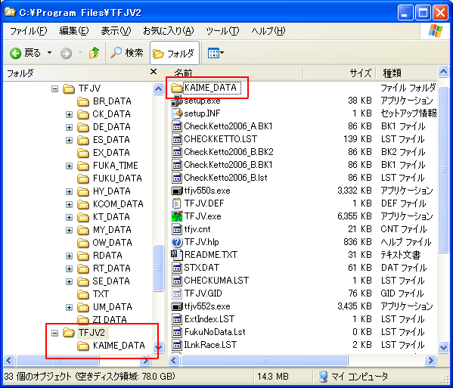Open the View (表示) menu
This screenshot has height=388, width=453.
[x=116, y=30]
